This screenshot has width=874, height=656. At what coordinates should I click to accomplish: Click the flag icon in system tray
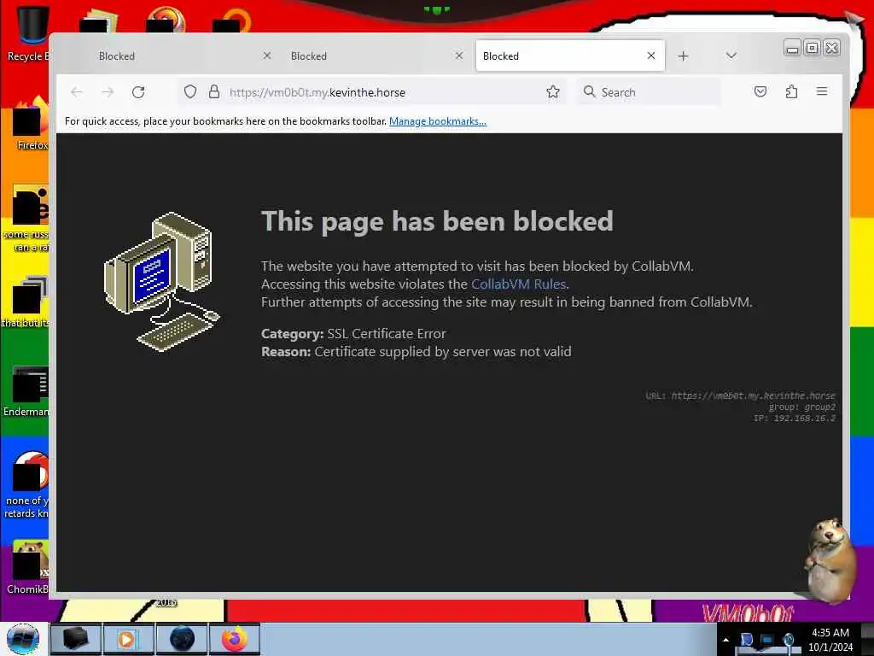point(746,639)
